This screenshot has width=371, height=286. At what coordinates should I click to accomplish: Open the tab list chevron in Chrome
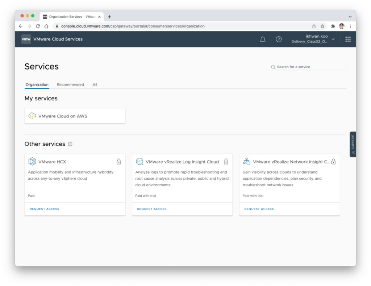point(350,17)
